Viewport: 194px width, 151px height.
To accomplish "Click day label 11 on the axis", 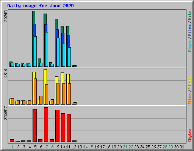I will [x=68, y=147].
